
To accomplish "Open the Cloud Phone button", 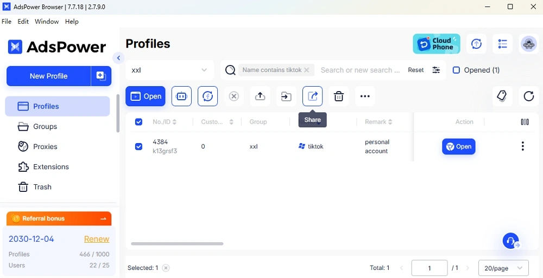I will pyautogui.click(x=437, y=44).
